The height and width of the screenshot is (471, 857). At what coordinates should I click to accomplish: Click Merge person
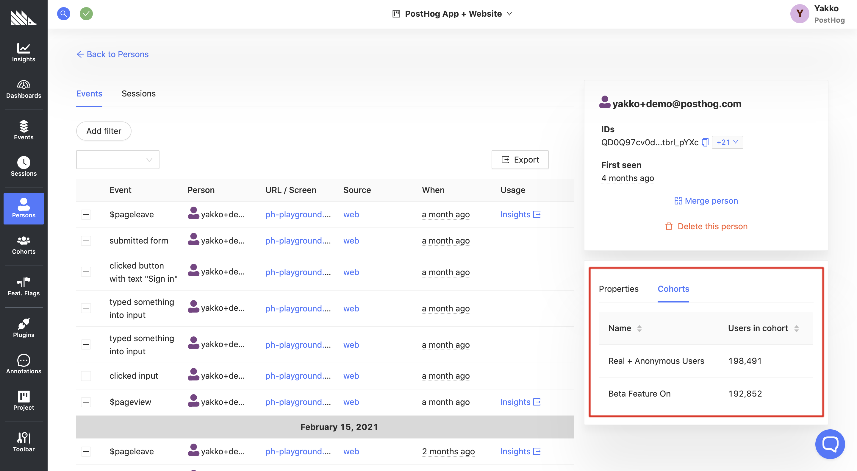[706, 201]
